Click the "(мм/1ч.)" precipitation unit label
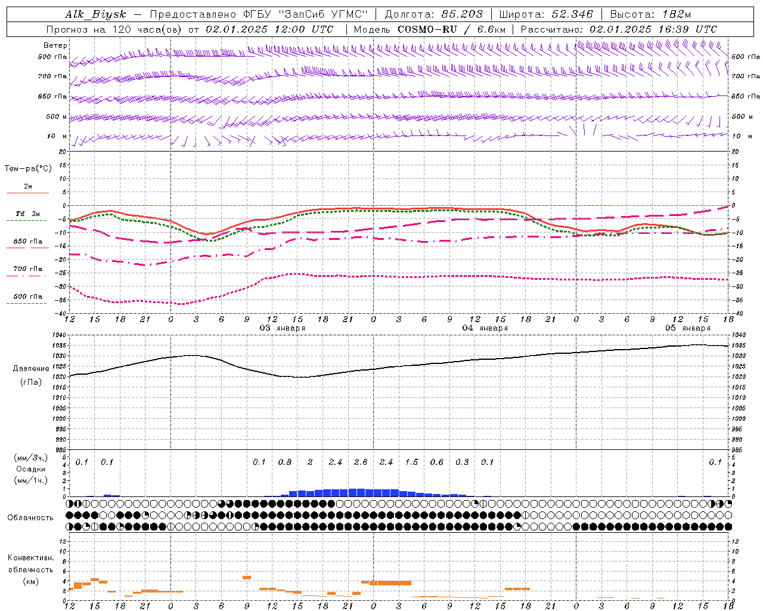The width and height of the screenshot is (763, 611). click(31, 480)
